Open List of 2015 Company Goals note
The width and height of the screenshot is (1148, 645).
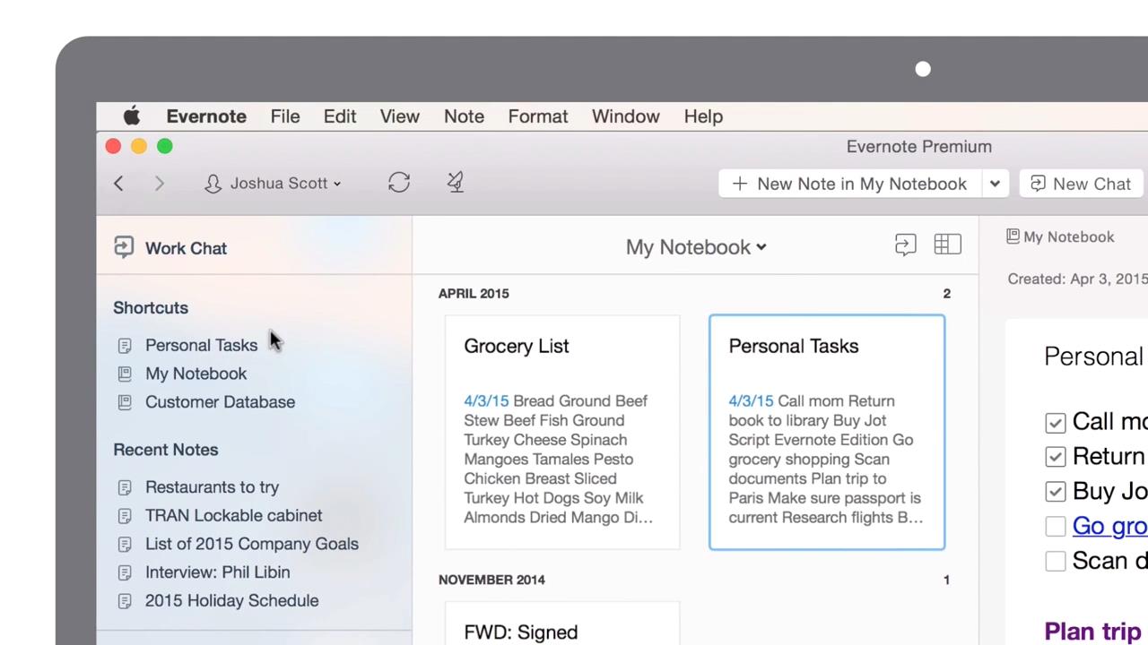coord(252,544)
